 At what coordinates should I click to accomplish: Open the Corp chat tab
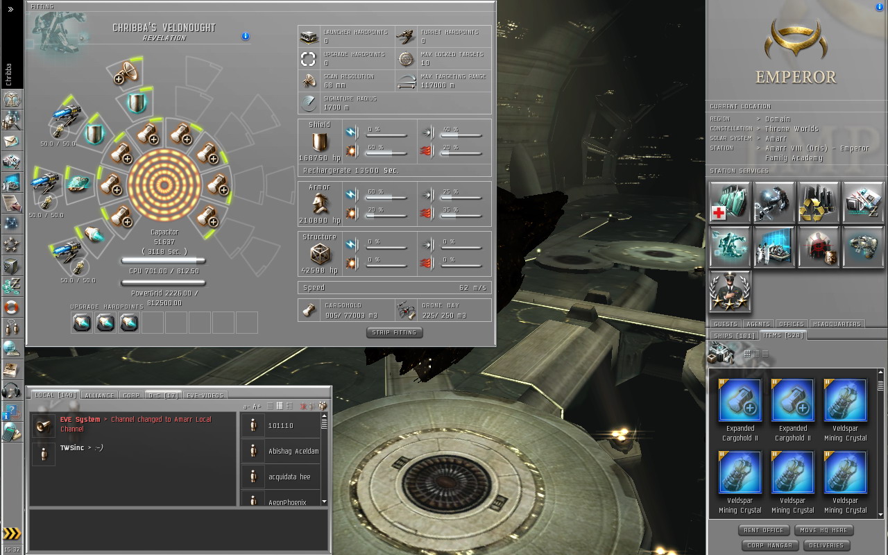click(131, 395)
